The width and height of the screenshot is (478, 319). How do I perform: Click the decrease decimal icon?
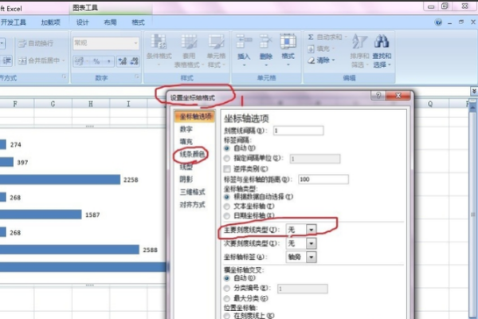tap(134, 61)
